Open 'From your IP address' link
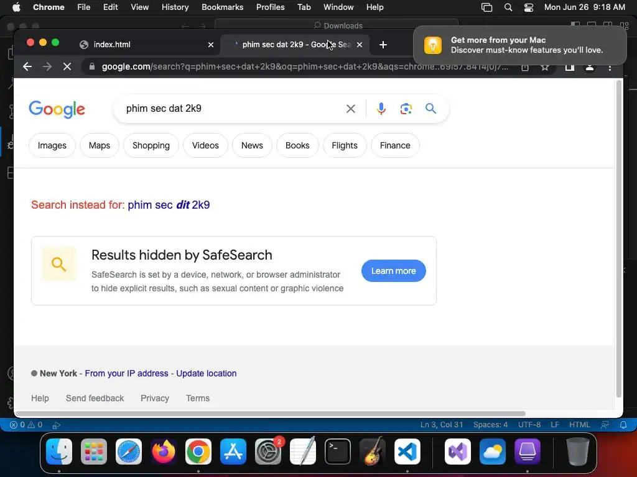The image size is (637, 477). [x=126, y=373]
